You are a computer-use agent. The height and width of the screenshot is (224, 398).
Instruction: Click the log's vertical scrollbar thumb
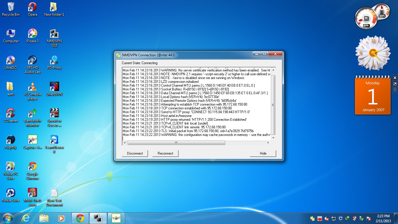[x=273, y=105]
